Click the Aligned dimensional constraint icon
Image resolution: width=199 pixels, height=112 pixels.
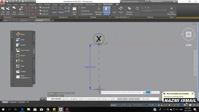pyautogui.click(x=61, y=10)
